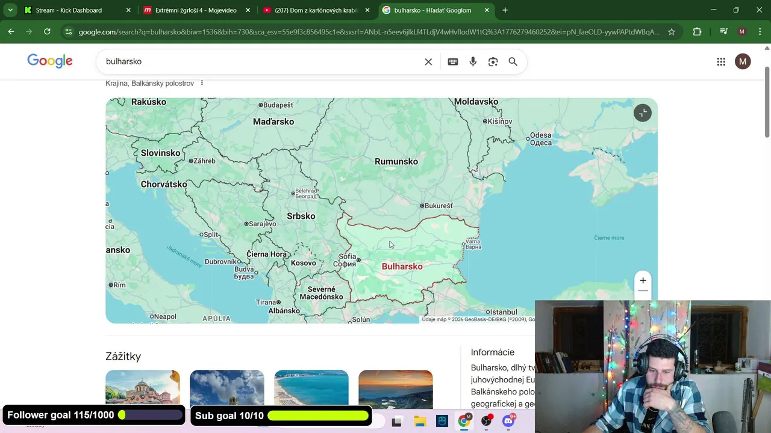Open more options beside Krajina, Balkánsky polostrov
The height and width of the screenshot is (433, 771).
pyautogui.click(x=202, y=83)
